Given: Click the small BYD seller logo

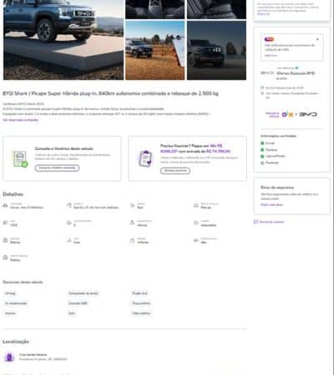Looking at the screenshot, I should [x=267, y=73].
